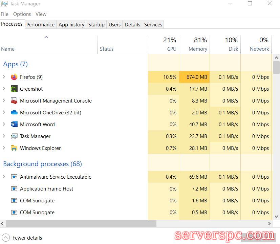280x244 pixels.
Task: Expand the Windows Explorer process entry
Action: click(4, 148)
